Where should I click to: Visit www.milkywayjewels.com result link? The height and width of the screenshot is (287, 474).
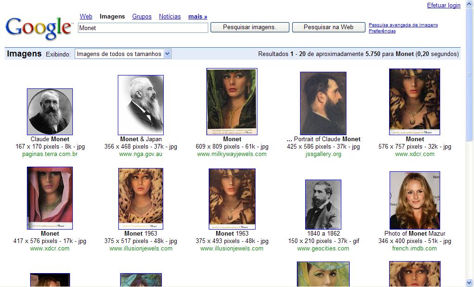tap(232, 154)
